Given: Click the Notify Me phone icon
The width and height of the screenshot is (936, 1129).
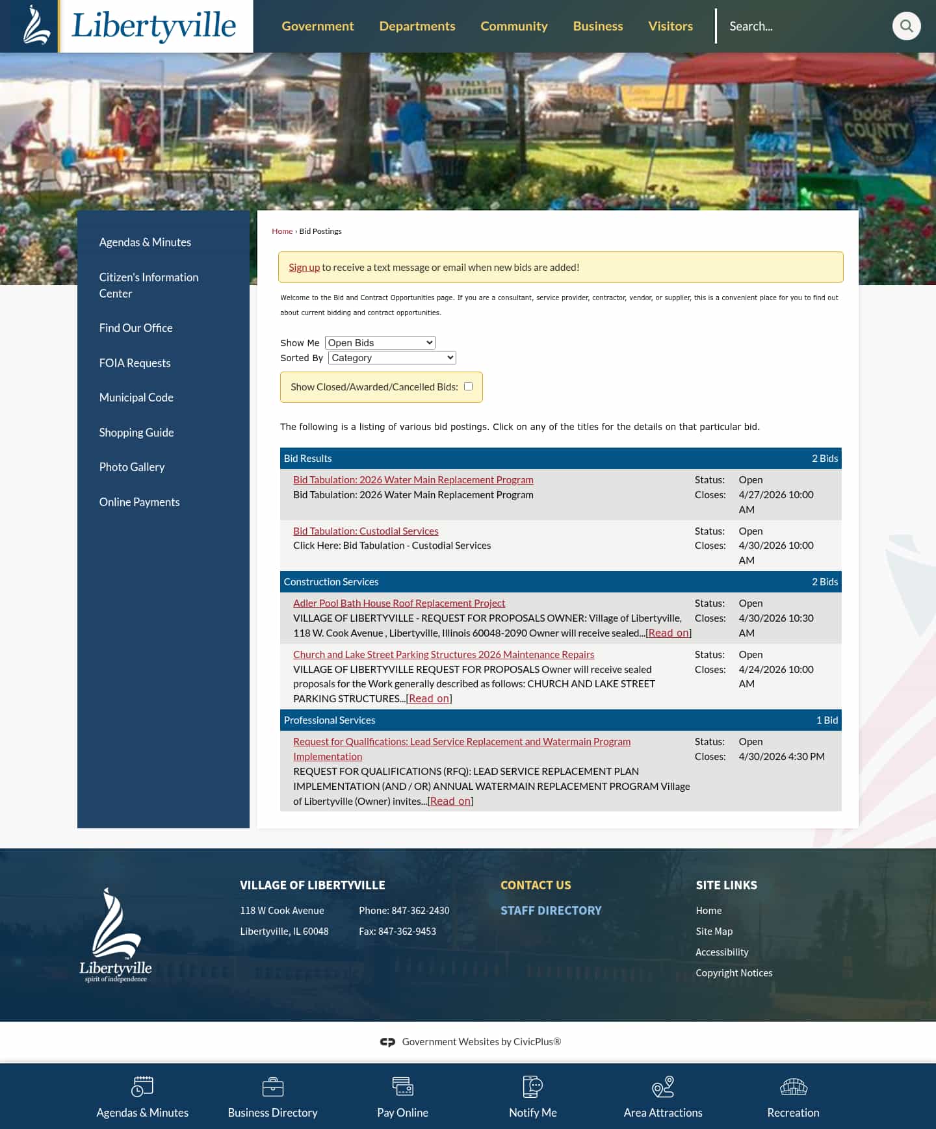Looking at the screenshot, I should pyautogui.click(x=532, y=1086).
